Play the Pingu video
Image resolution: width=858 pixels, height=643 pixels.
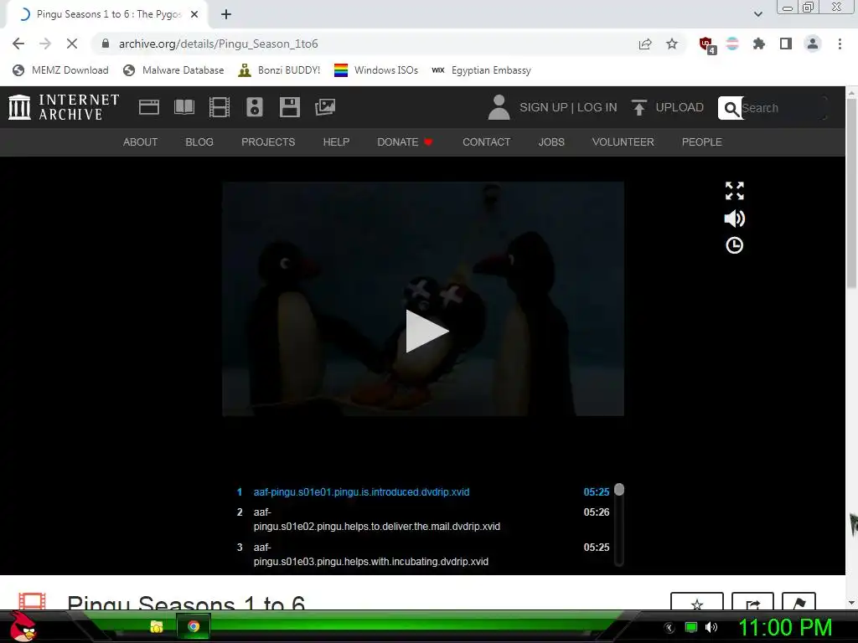pos(426,332)
